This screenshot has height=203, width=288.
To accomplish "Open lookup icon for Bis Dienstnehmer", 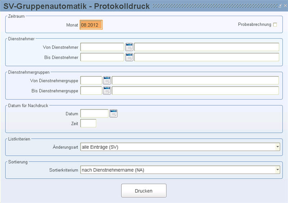I will pos(129,57).
